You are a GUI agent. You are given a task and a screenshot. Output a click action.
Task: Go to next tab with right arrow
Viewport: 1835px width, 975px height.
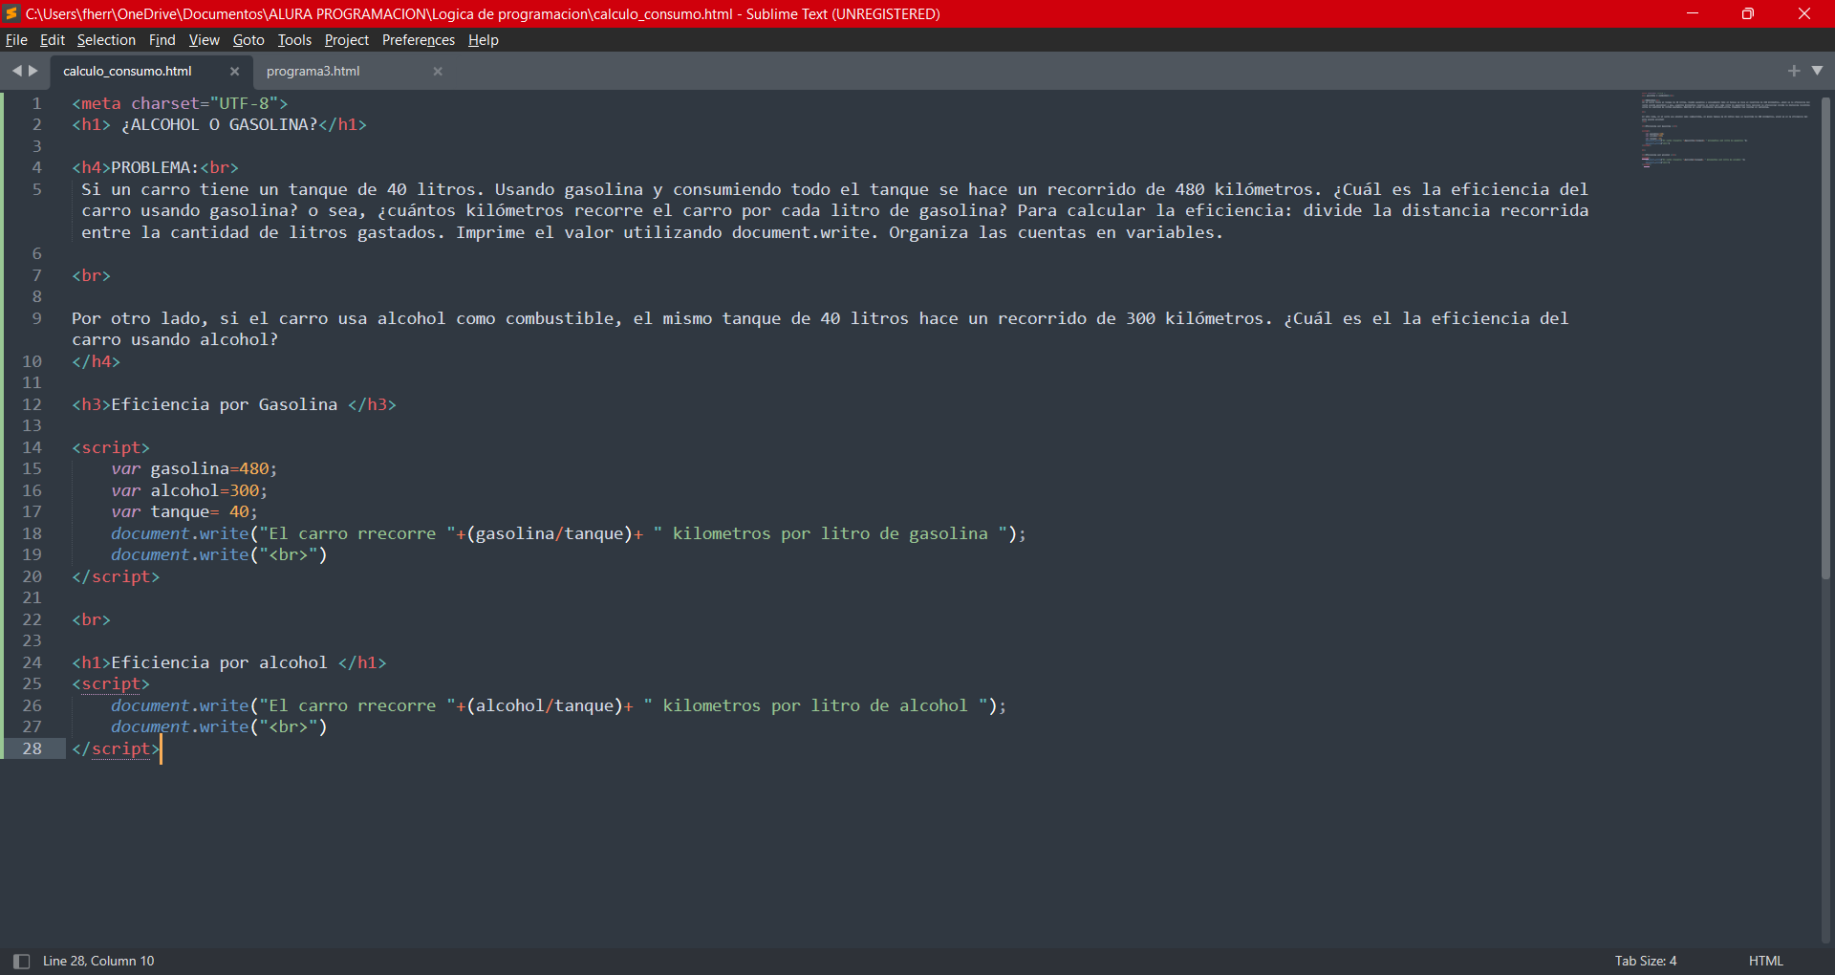(x=33, y=71)
